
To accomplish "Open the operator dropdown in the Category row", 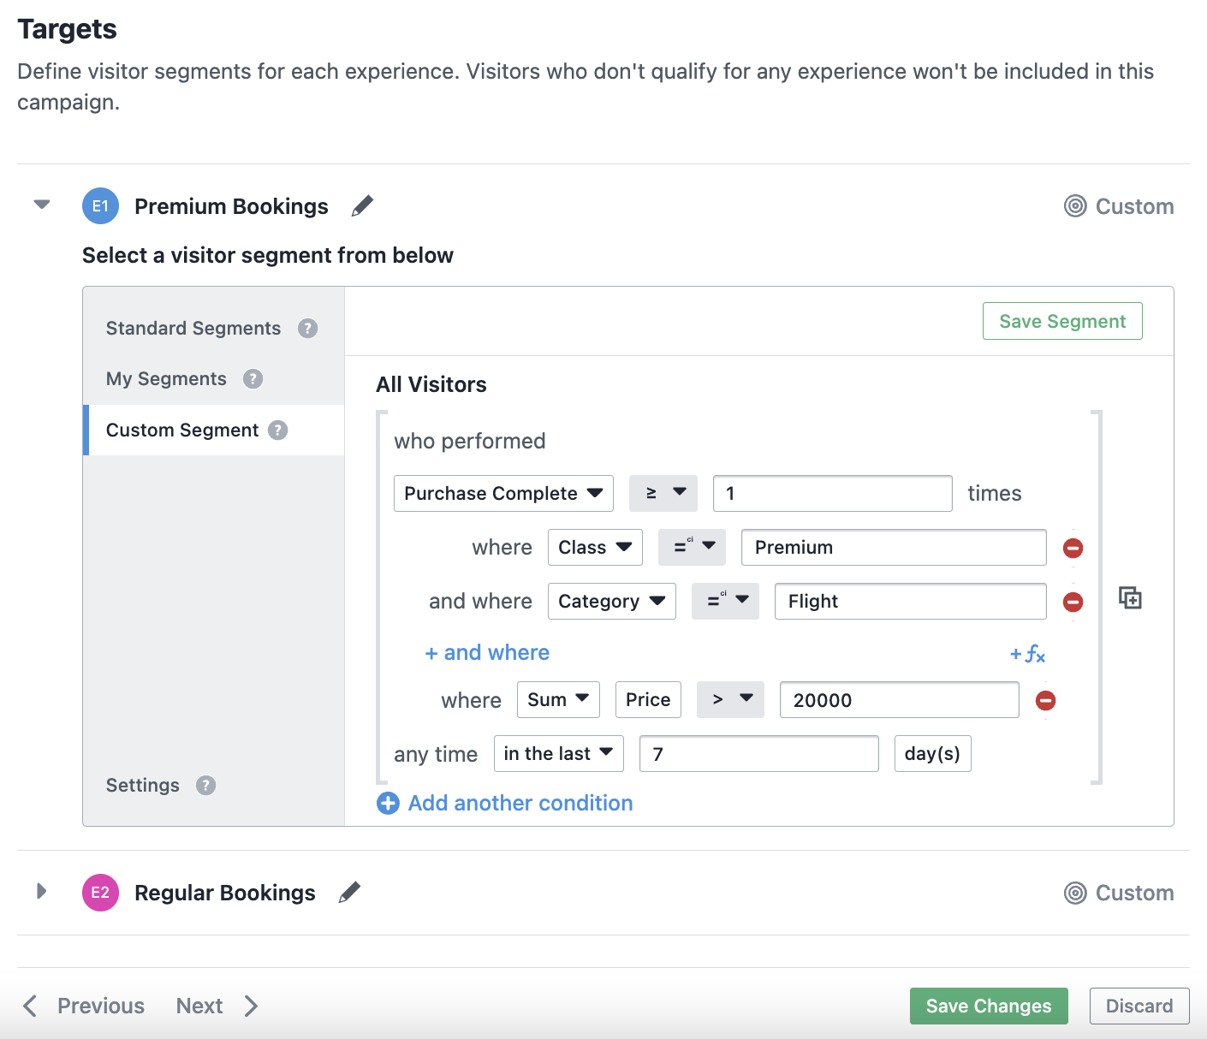I will (725, 601).
